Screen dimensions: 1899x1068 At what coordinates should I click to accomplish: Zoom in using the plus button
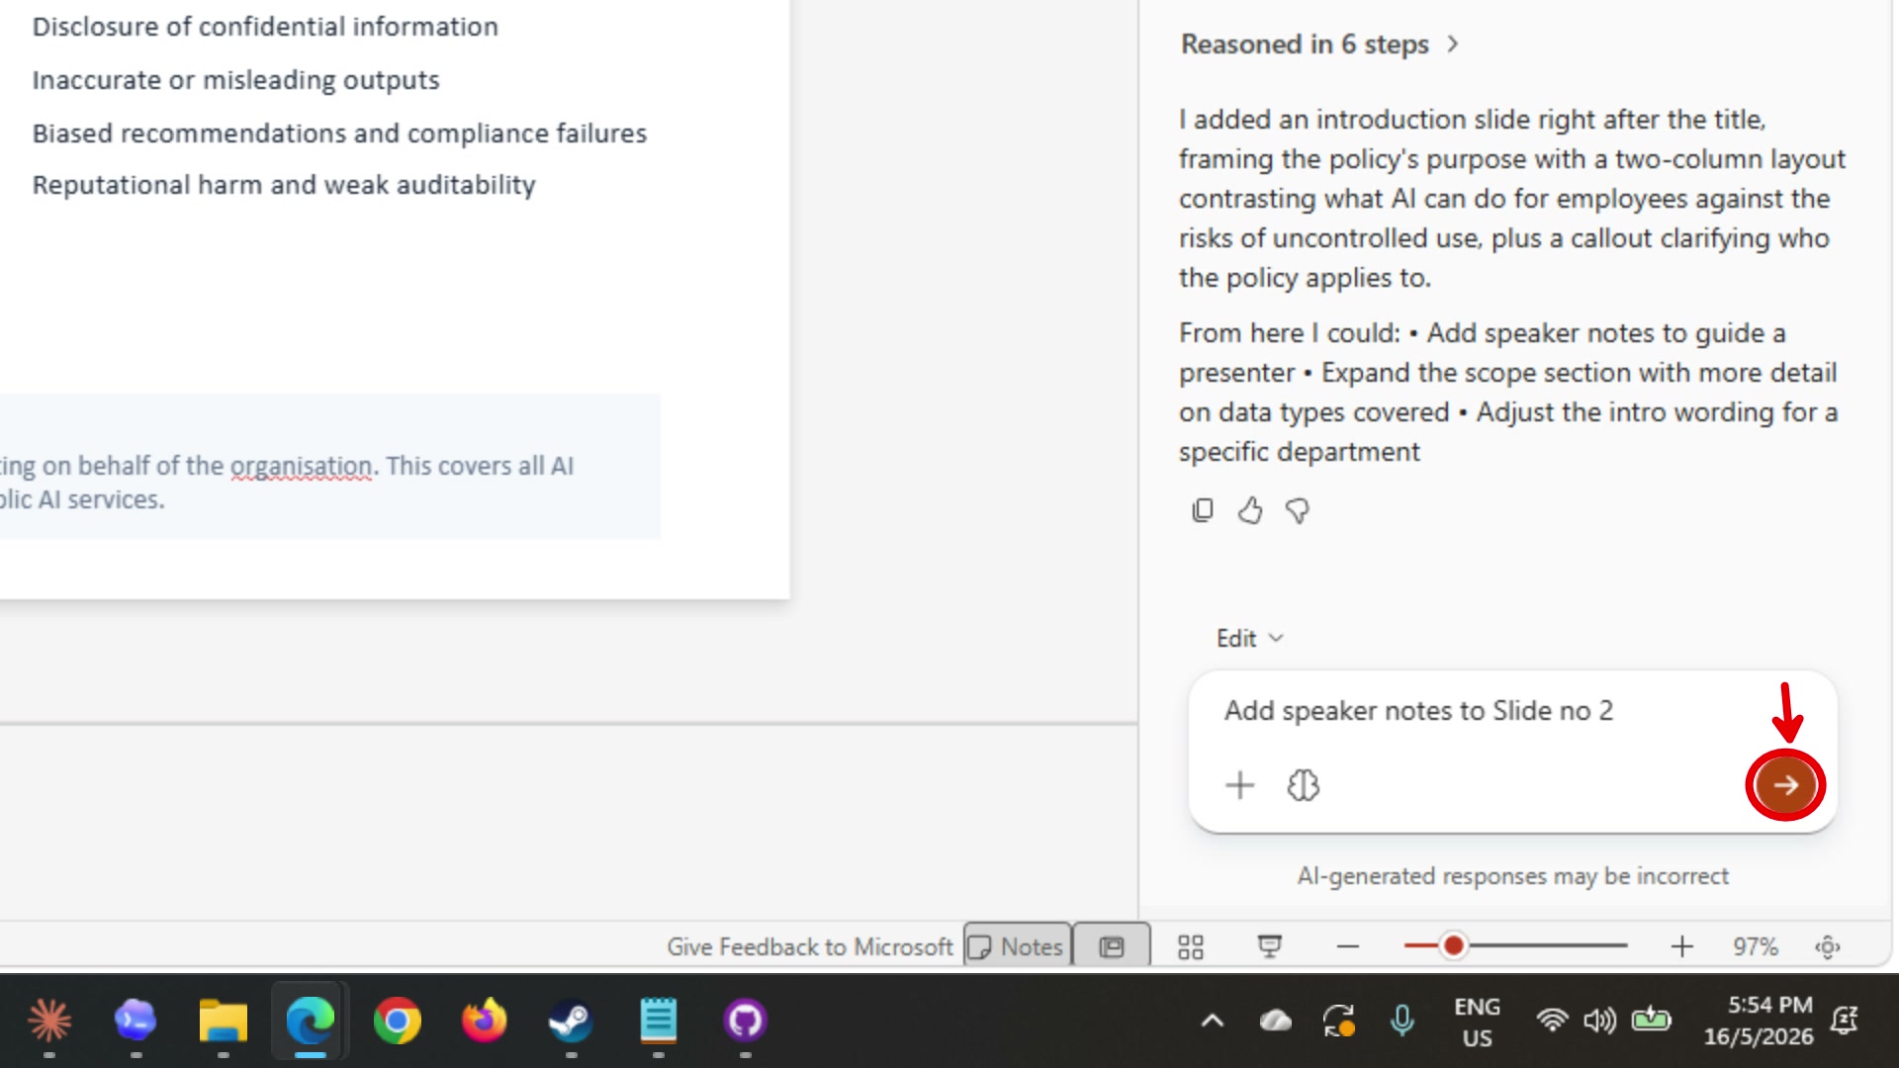(1681, 946)
